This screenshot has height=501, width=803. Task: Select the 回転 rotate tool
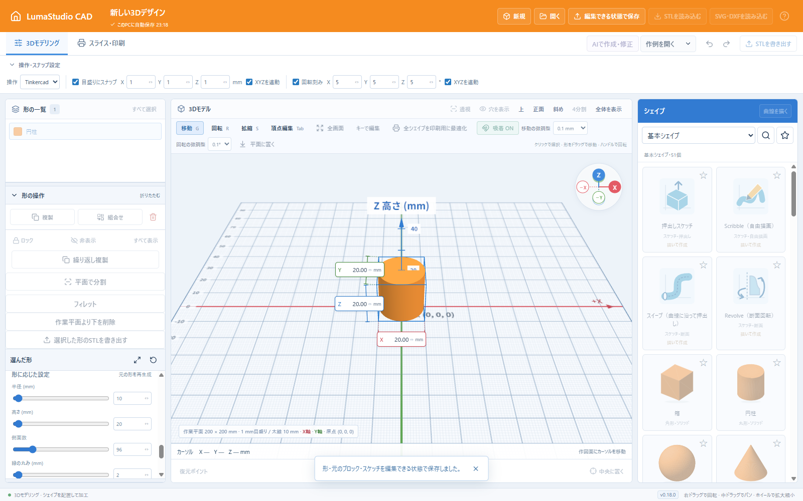pyautogui.click(x=220, y=128)
